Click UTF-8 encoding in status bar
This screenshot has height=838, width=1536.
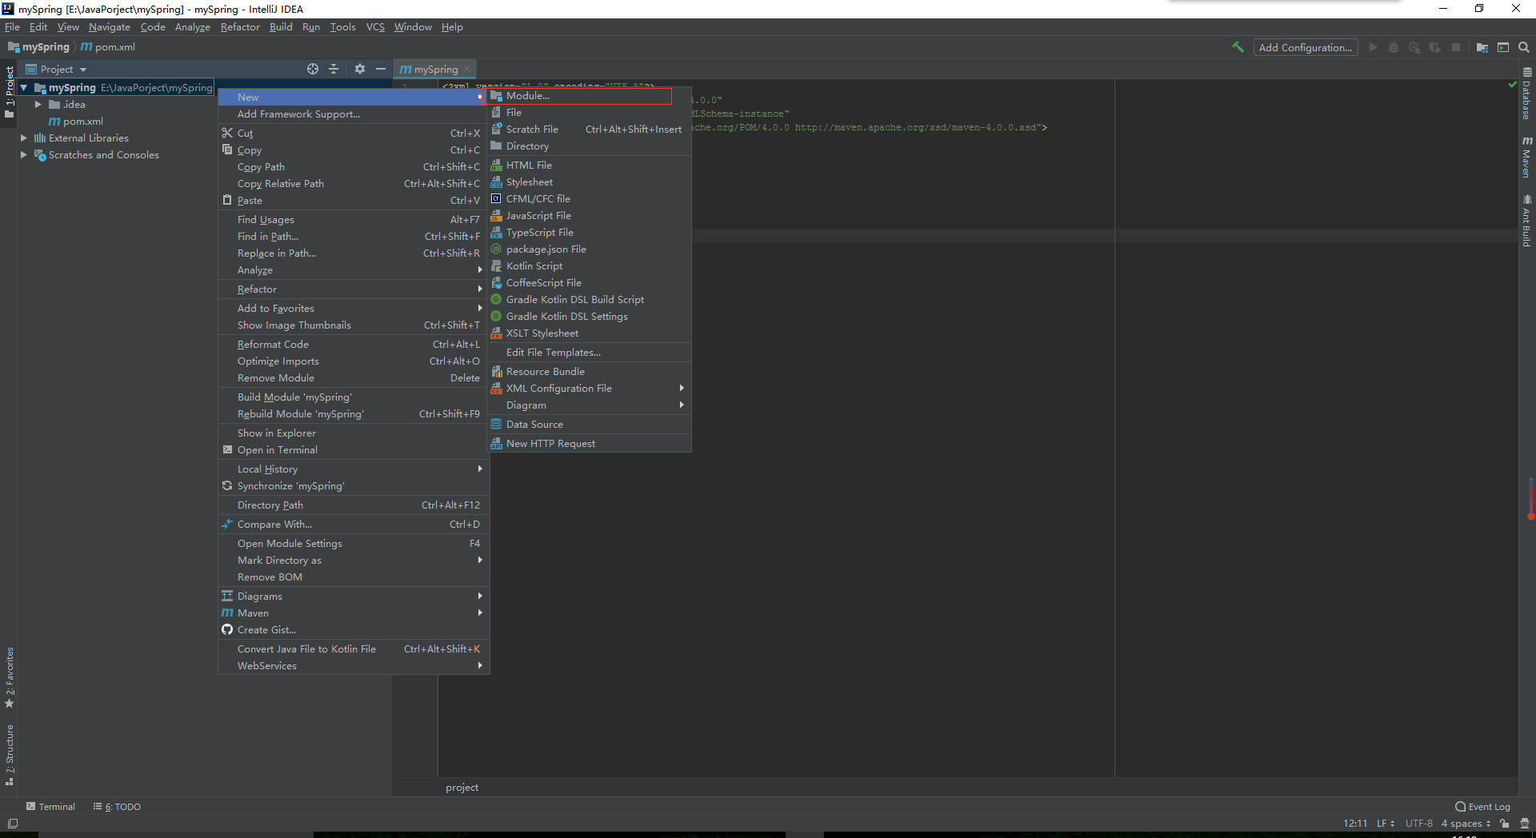point(1419,824)
